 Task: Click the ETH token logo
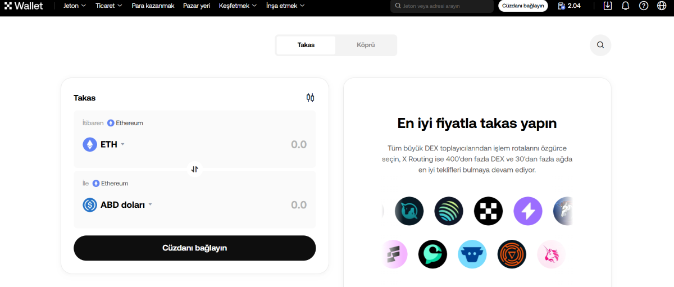pyautogui.click(x=90, y=144)
